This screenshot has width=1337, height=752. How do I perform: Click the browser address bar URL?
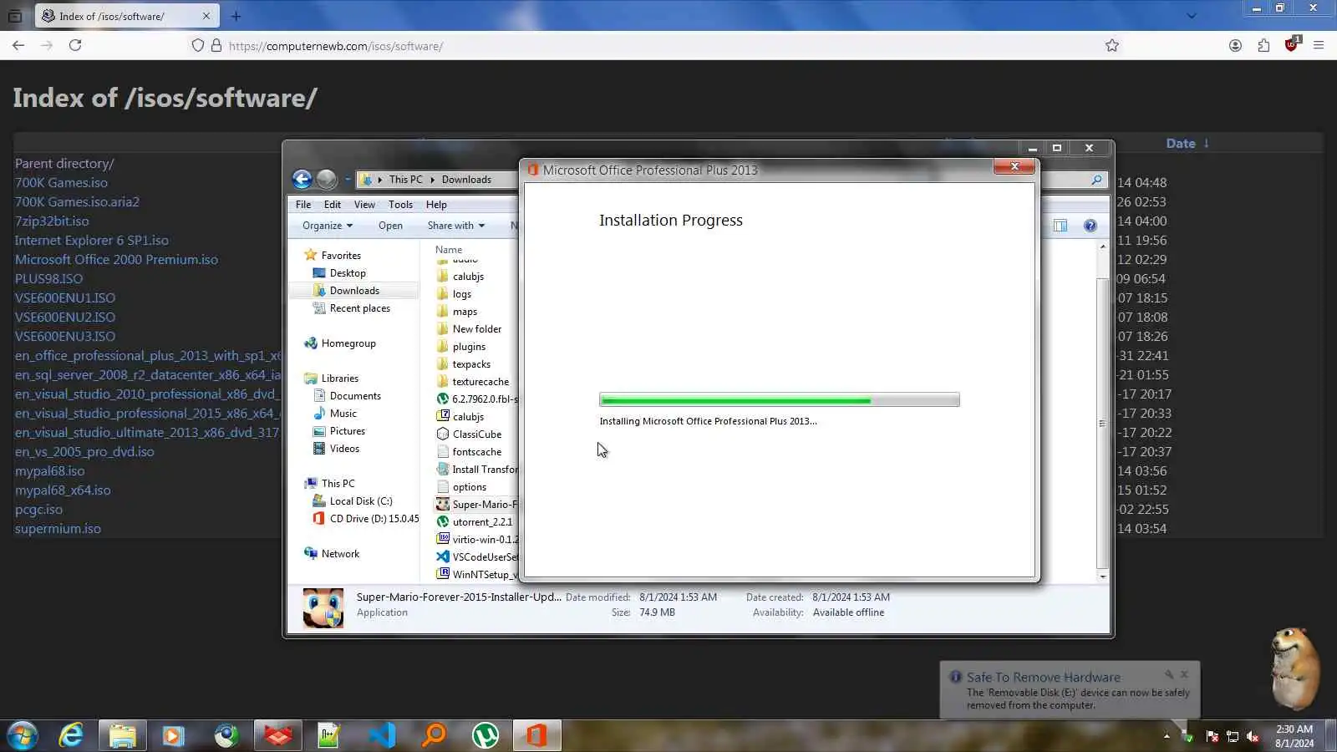[336, 46]
